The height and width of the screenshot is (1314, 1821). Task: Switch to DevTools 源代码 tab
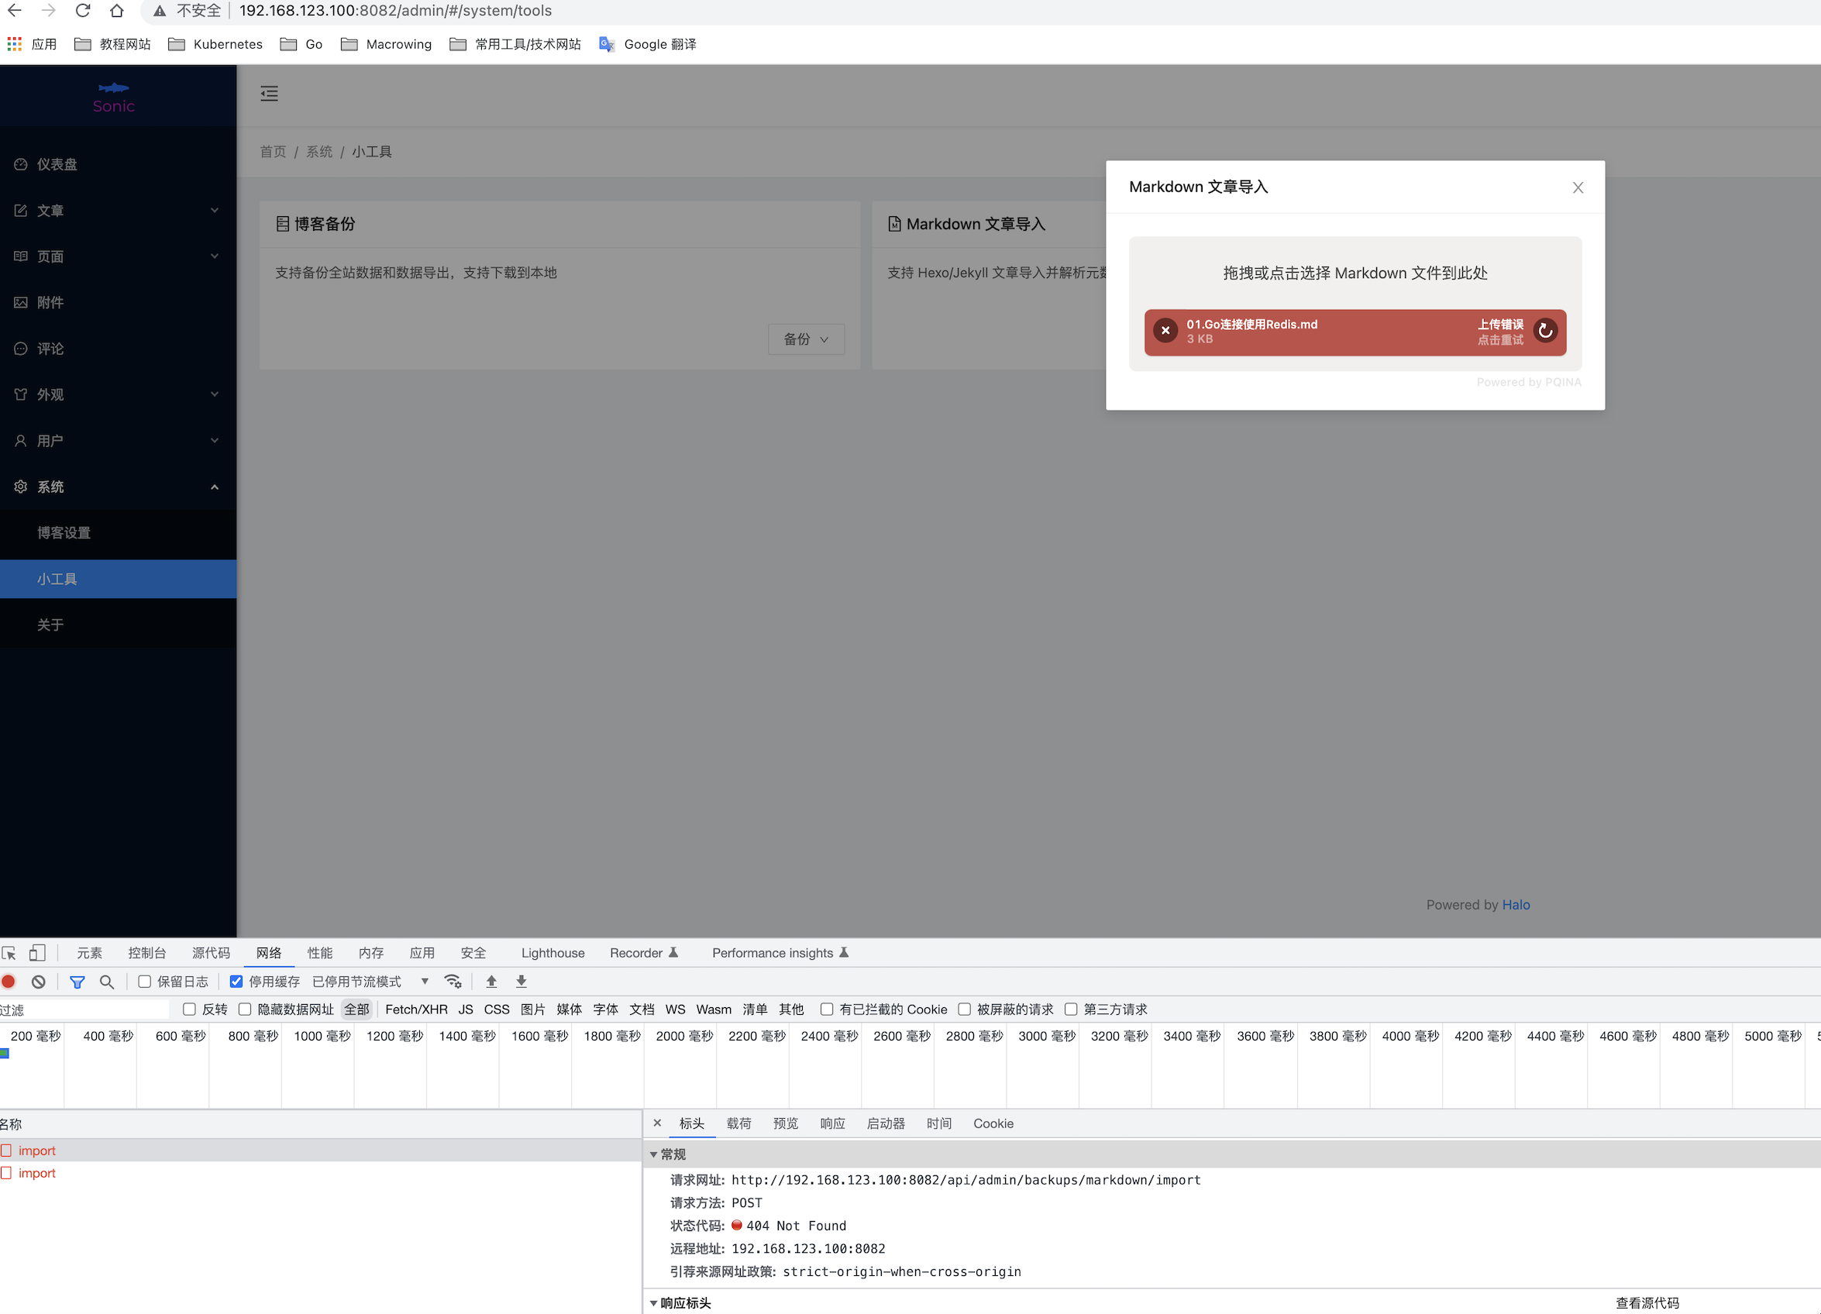point(212,953)
